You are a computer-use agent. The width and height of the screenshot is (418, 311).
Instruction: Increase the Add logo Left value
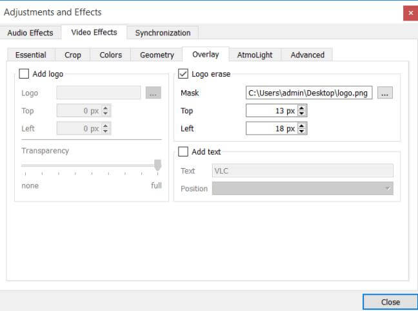(x=106, y=126)
